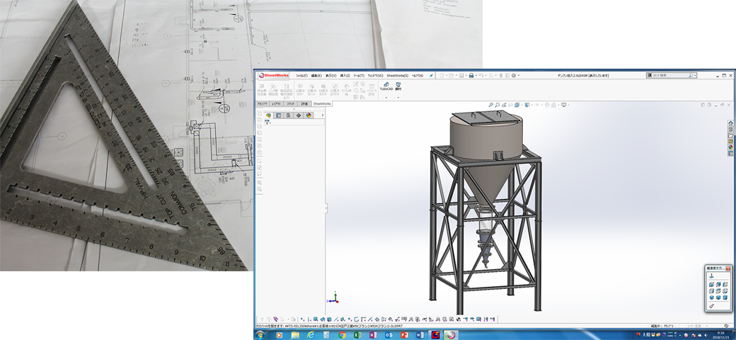Click the PowerPoint icon in the taskbar

click(406, 334)
